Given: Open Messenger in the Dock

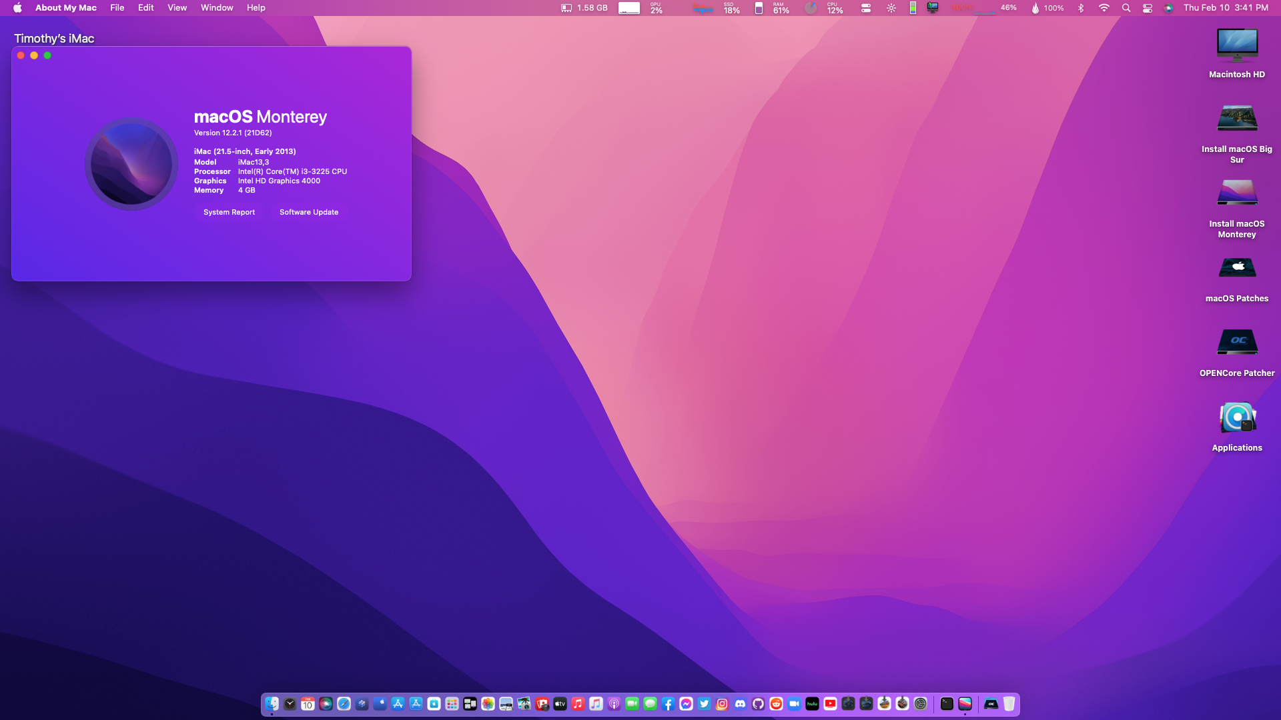Looking at the screenshot, I should 686,703.
